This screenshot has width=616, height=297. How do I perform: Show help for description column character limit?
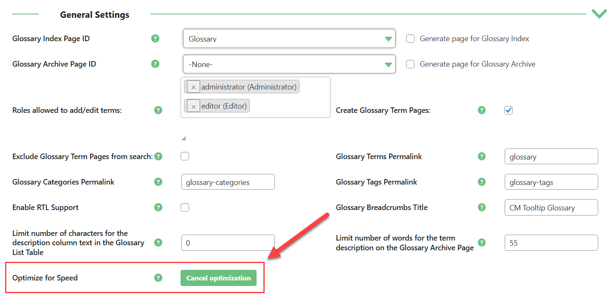(158, 243)
